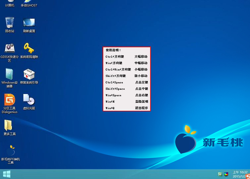This screenshot has width=250, height=179.
Task: Click the Sogou input method tray icon
Action: 248,176
